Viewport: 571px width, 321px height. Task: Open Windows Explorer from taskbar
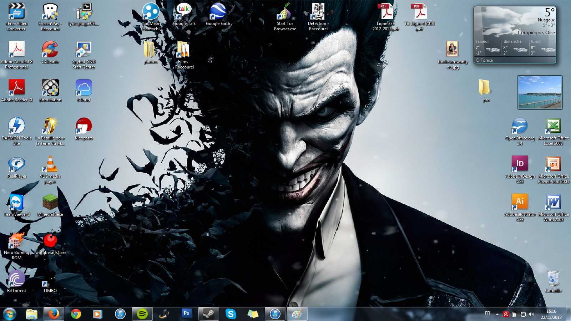(x=32, y=314)
